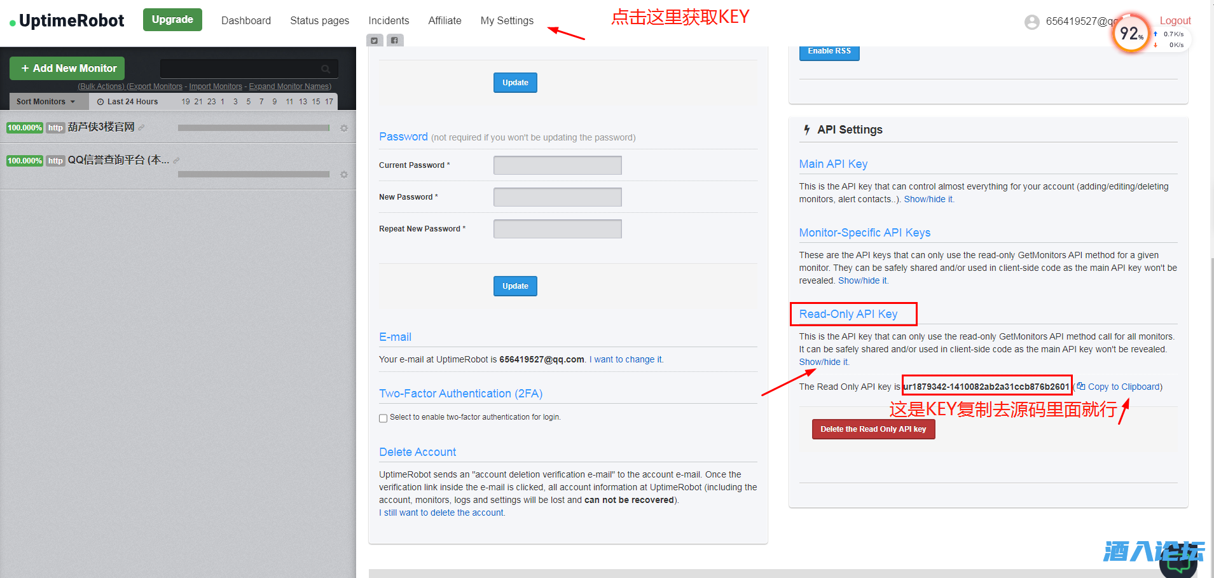Click the user avatar icon beside email
This screenshot has height=578, width=1214.
[x=1031, y=22]
